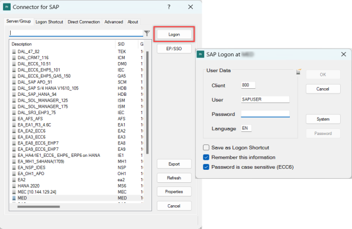Click the vertical scrollbar of server list

pos(147,102)
